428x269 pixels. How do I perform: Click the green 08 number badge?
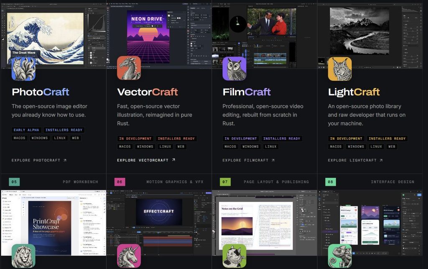point(330,182)
